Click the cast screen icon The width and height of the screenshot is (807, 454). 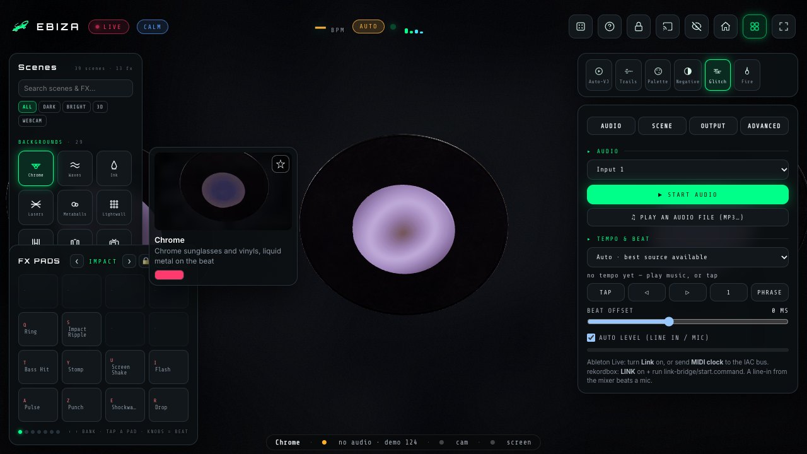[668, 26]
